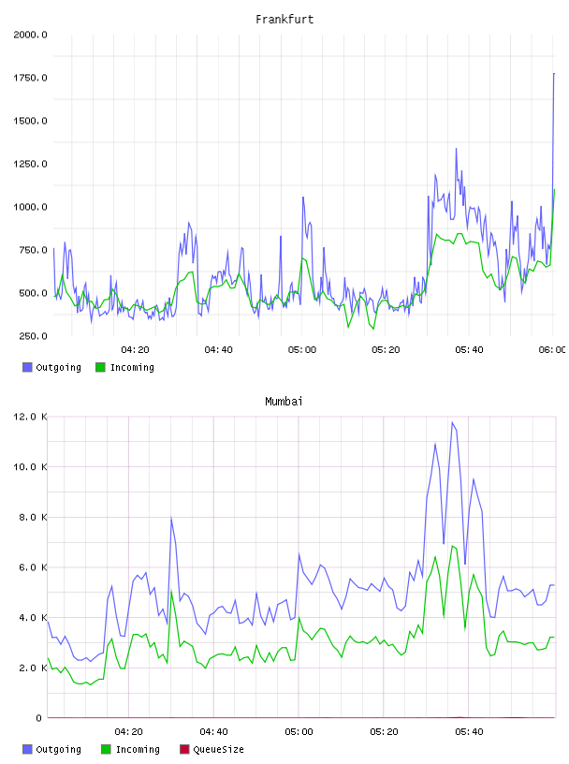
Task: Select the Incoming label in Mumbai legend
Action: [x=138, y=749]
